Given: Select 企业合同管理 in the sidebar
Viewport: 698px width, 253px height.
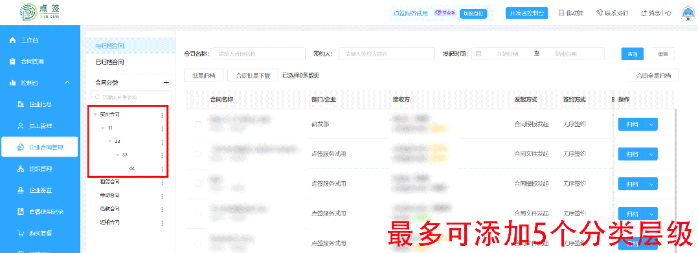Looking at the screenshot, I should pyautogui.click(x=39, y=147).
